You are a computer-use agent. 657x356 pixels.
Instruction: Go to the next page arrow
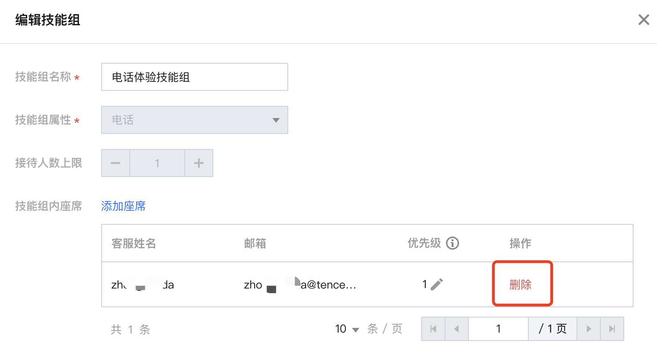[x=589, y=329]
